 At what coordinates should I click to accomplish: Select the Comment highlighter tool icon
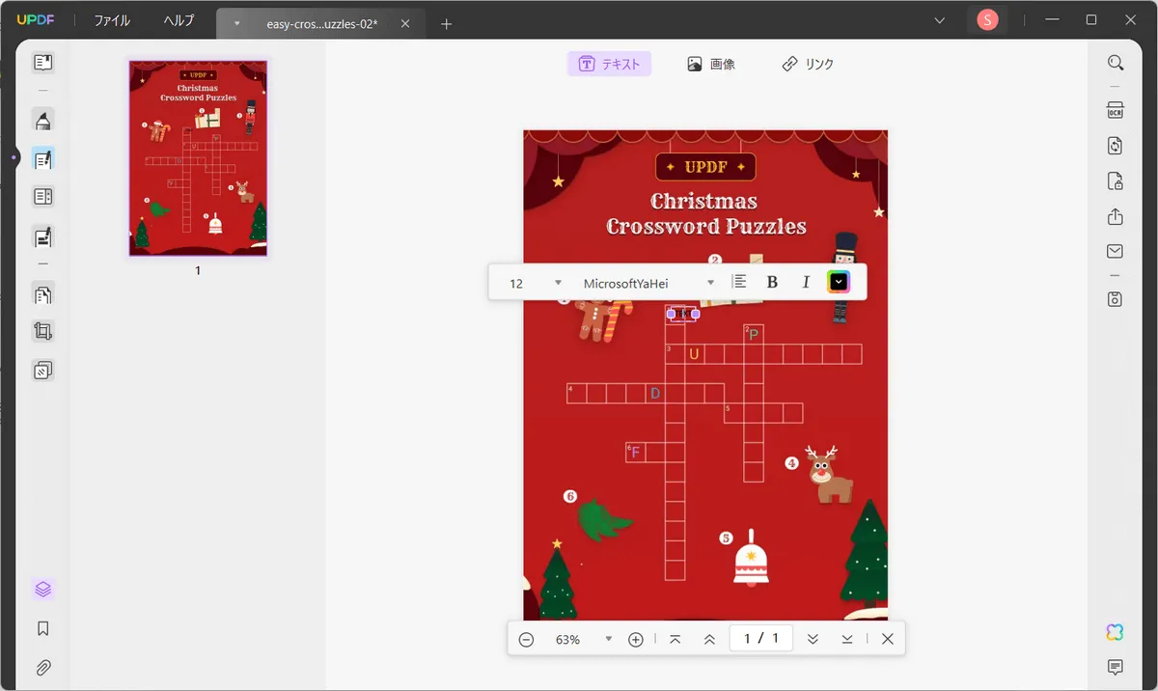pyautogui.click(x=42, y=121)
